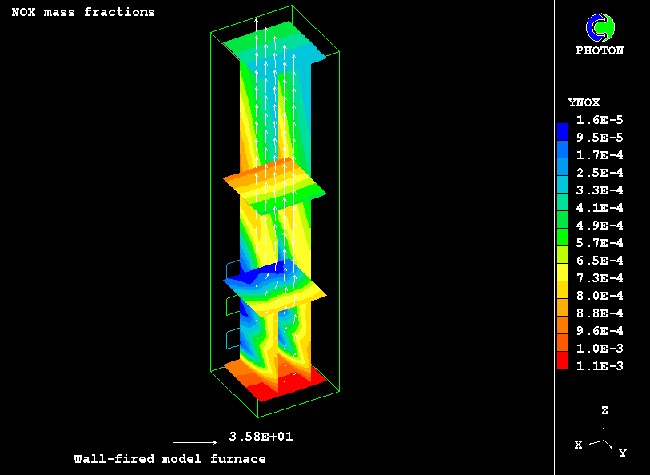Select the Z axis label

605,410
